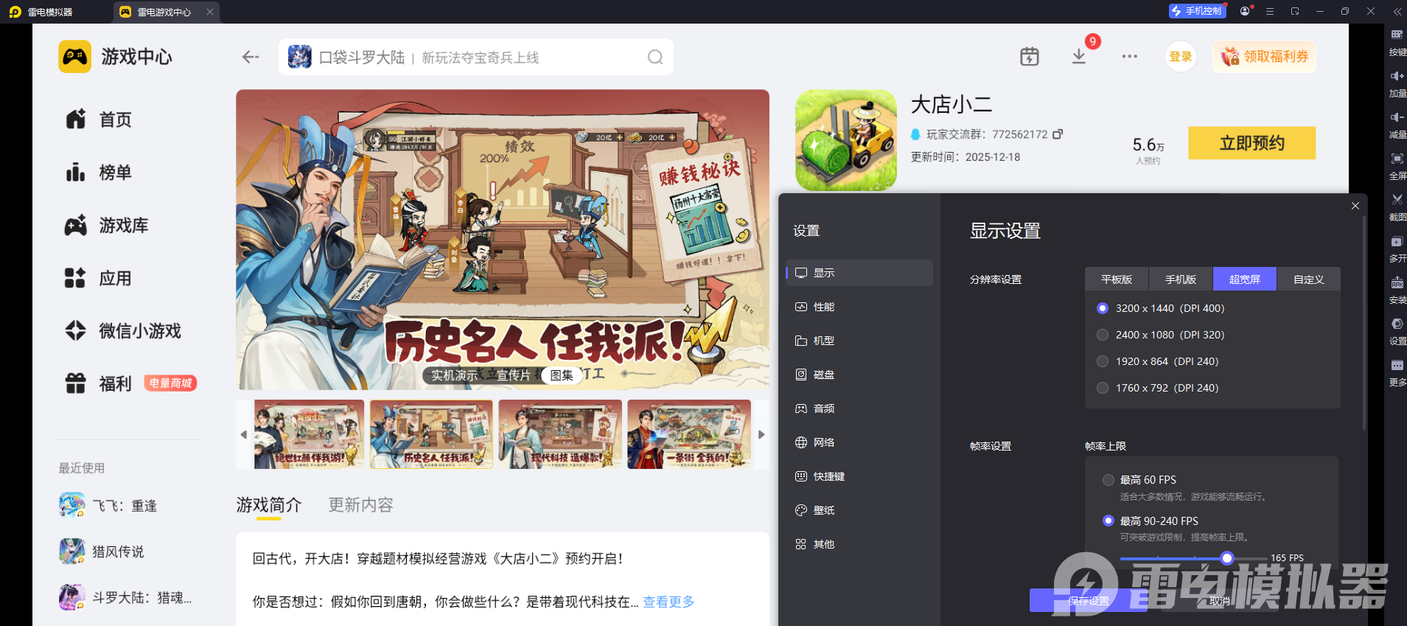1407x626 pixels.
Task: Open 网络 network settings
Action: 859,442
